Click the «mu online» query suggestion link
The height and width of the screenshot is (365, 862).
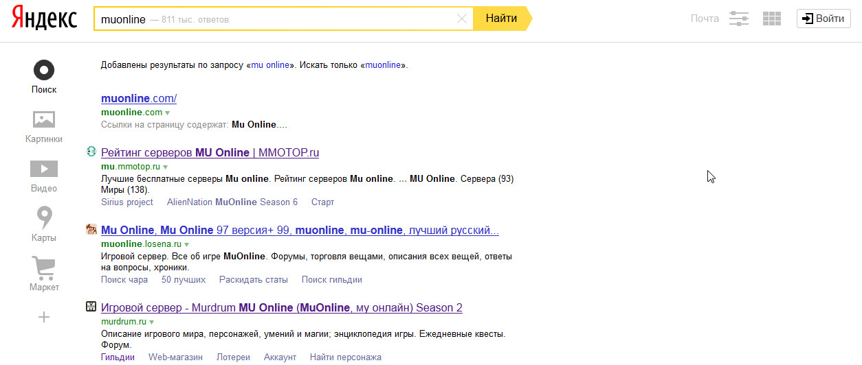coord(270,65)
